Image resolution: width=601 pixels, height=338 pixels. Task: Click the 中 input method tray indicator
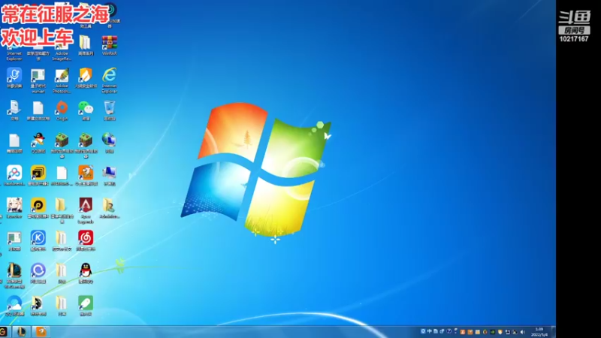pos(430,331)
